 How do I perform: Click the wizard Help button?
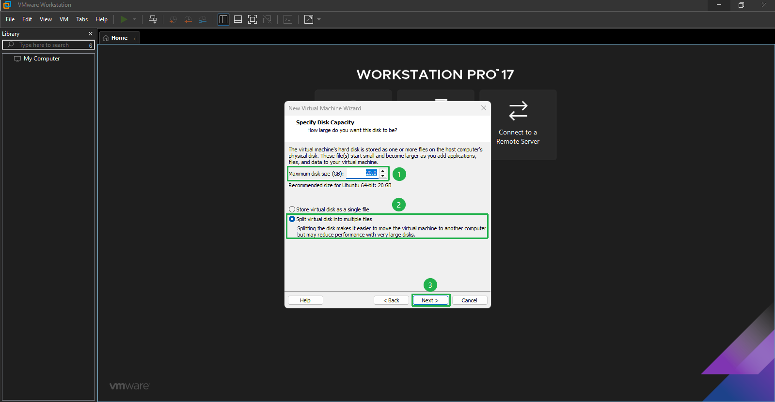pos(305,300)
